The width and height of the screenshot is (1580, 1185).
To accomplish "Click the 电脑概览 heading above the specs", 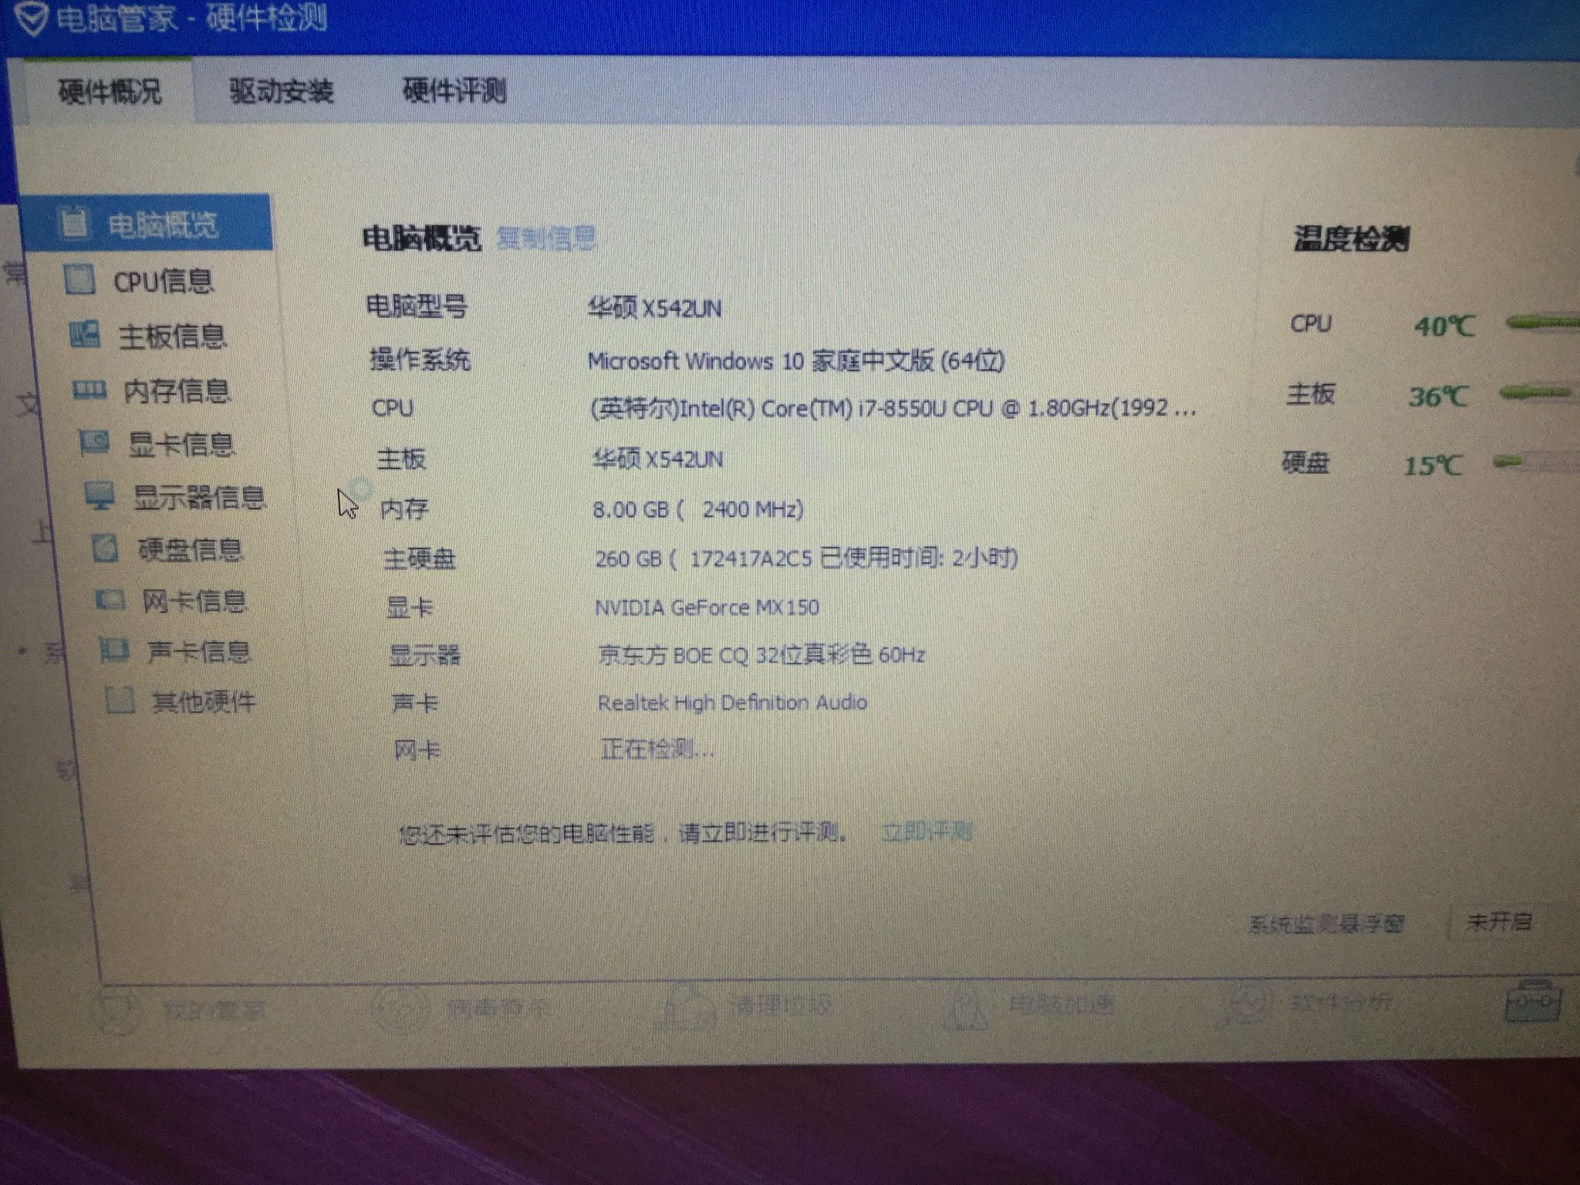I will point(421,238).
